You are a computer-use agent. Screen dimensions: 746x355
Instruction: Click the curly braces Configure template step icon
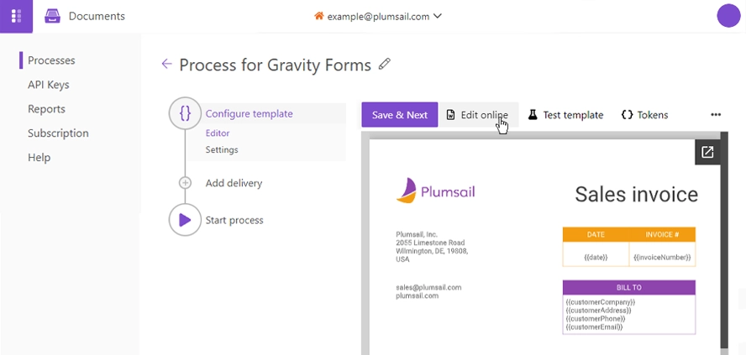click(185, 113)
